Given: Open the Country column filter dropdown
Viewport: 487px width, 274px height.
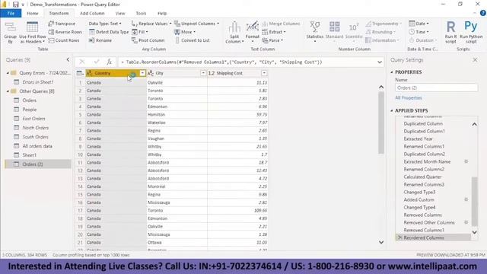Looking at the screenshot, I should click(142, 73).
